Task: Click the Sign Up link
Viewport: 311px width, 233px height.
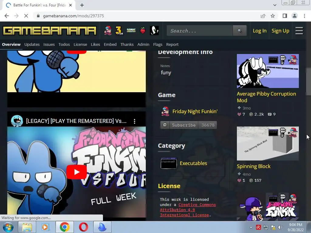Action: click(280, 31)
